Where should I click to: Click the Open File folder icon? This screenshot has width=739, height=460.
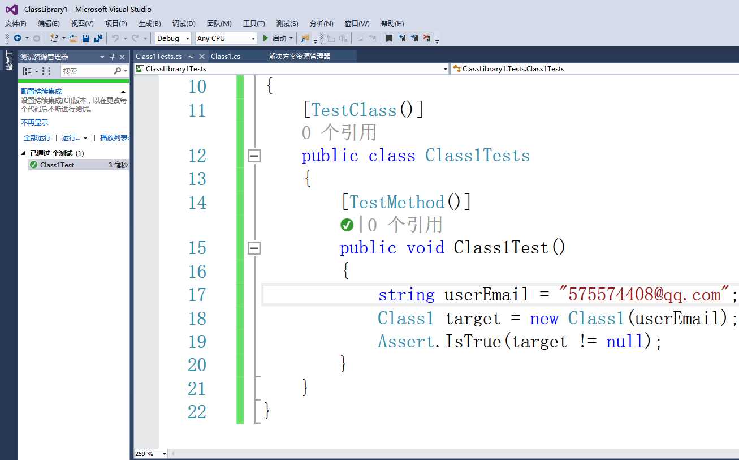(74, 38)
